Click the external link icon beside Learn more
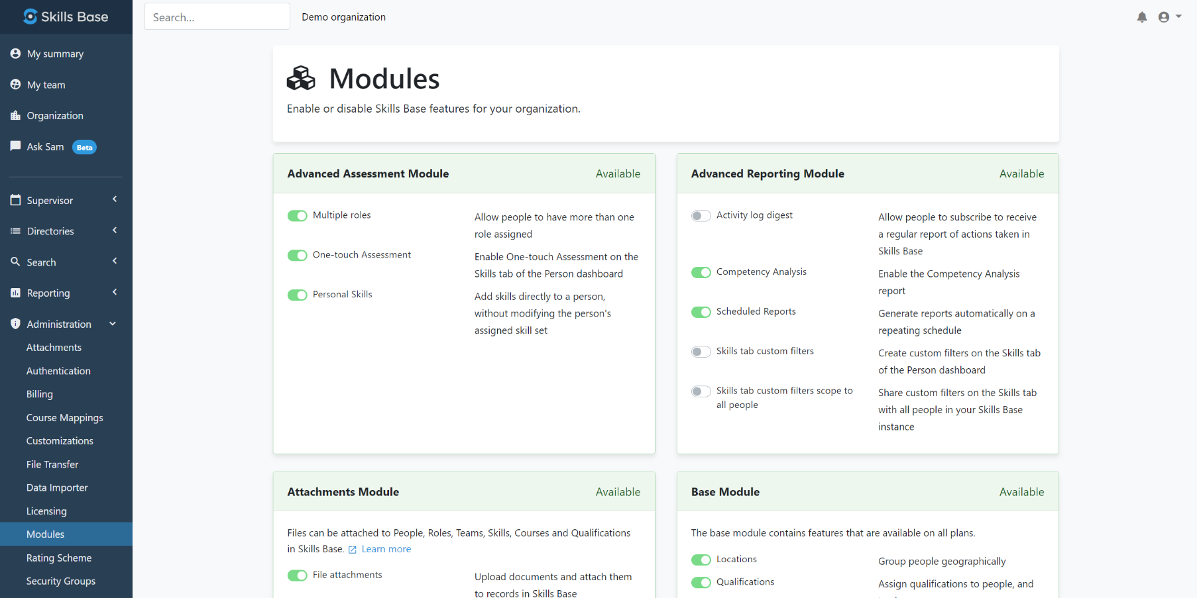The height and width of the screenshot is (598, 1197). (x=353, y=550)
